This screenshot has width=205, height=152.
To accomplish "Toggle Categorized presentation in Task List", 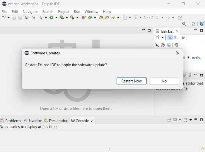I will 170,37.
